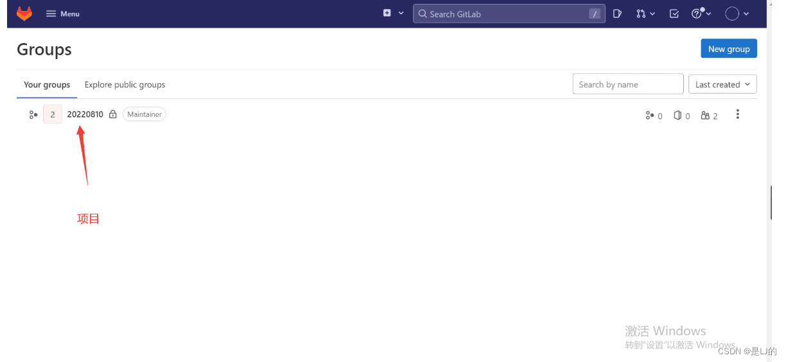Click the private lock icon beside 20220810
The width and height of the screenshot is (786, 362).
[x=113, y=114]
